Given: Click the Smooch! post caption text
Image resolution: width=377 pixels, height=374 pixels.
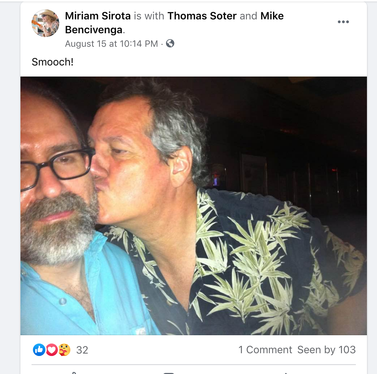Looking at the screenshot, I should [x=52, y=62].
